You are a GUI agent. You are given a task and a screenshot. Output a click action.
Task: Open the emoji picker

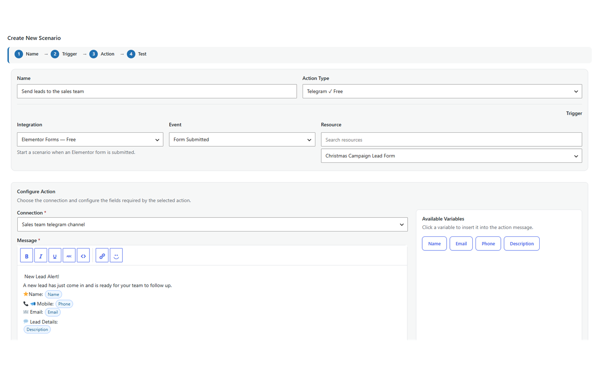(116, 256)
